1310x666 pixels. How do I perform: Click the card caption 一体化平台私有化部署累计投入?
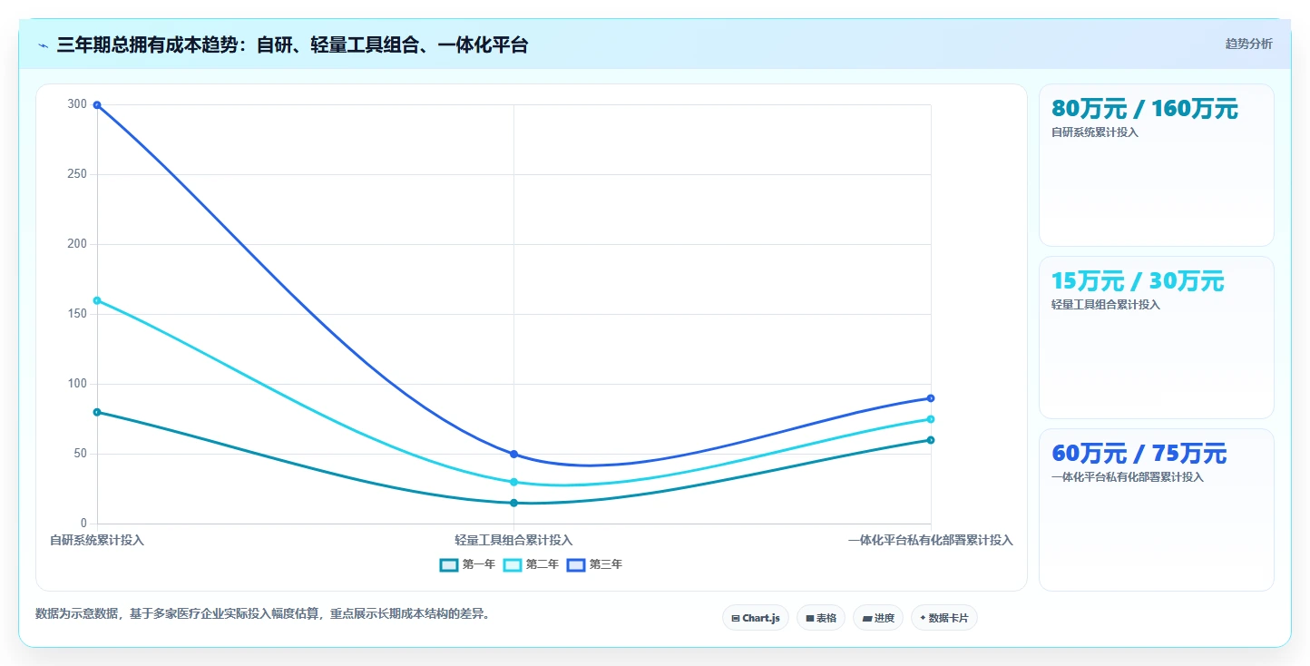coord(1128,477)
